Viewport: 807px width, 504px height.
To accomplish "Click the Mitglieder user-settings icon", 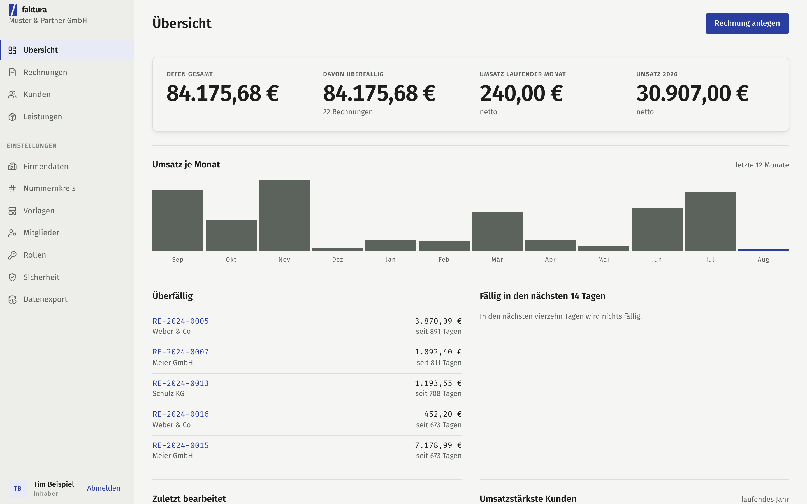I will tap(12, 233).
